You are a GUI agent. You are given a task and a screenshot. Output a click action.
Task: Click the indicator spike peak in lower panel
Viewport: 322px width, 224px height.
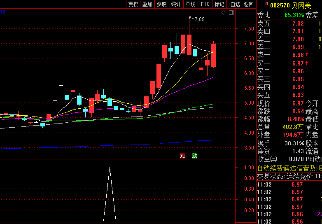110,168
